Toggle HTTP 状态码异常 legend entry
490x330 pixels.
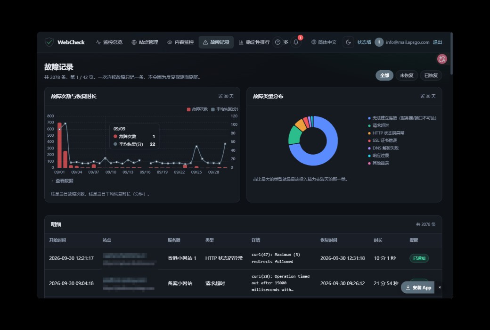[386, 133]
